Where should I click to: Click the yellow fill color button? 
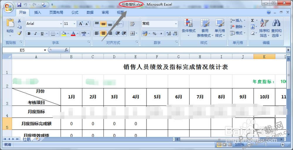point(64,34)
